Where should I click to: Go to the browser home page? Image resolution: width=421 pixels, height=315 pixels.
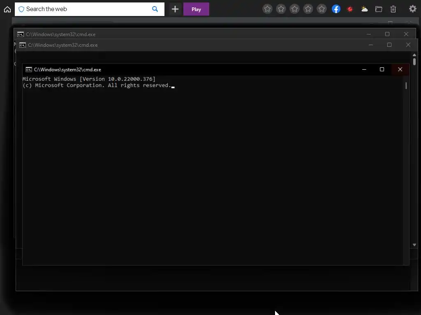7,9
